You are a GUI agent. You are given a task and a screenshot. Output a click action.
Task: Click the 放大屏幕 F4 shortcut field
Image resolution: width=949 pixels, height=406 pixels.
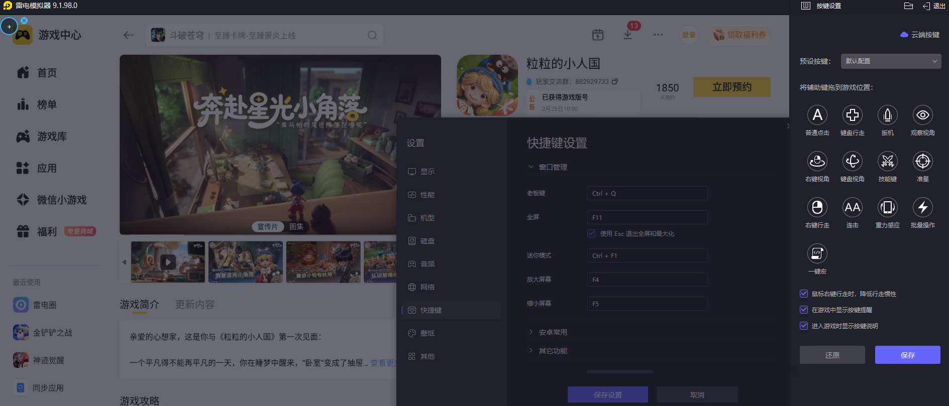pyautogui.click(x=647, y=280)
